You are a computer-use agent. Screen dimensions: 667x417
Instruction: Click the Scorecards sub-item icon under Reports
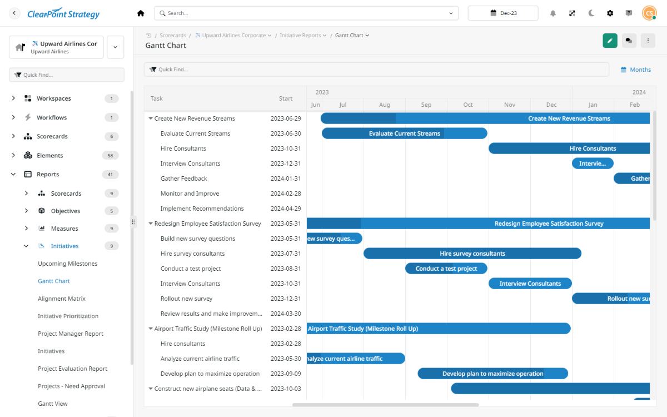tap(41, 193)
